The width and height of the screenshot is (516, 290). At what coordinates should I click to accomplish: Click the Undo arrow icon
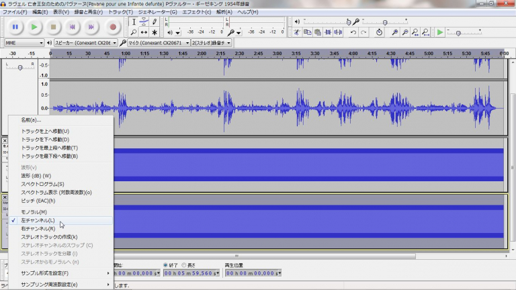click(x=353, y=32)
